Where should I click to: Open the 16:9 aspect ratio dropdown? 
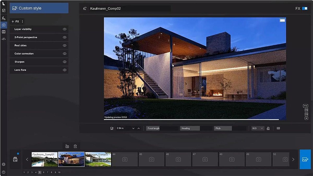(258, 128)
